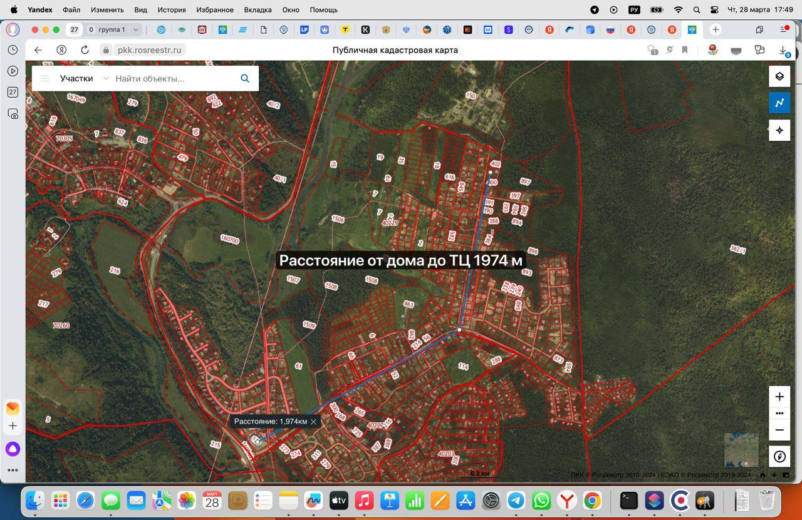Click the blue search magnifier icon
This screenshot has height=520, width=802.
tap(245, 78)
